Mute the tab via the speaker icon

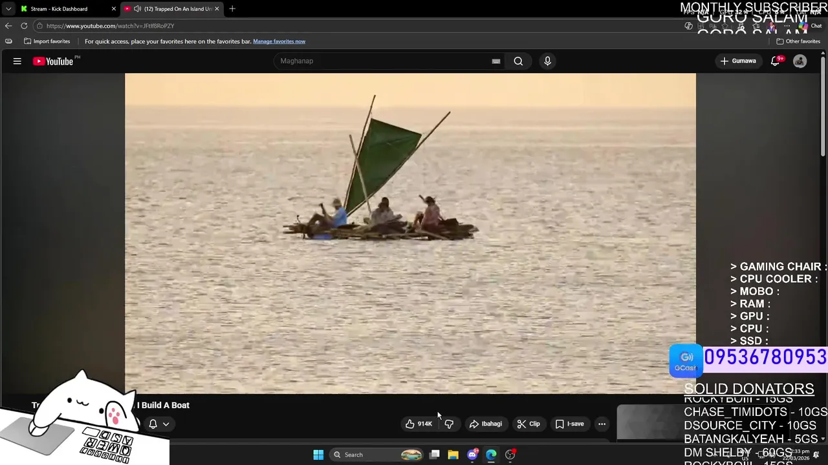point(137,9)
